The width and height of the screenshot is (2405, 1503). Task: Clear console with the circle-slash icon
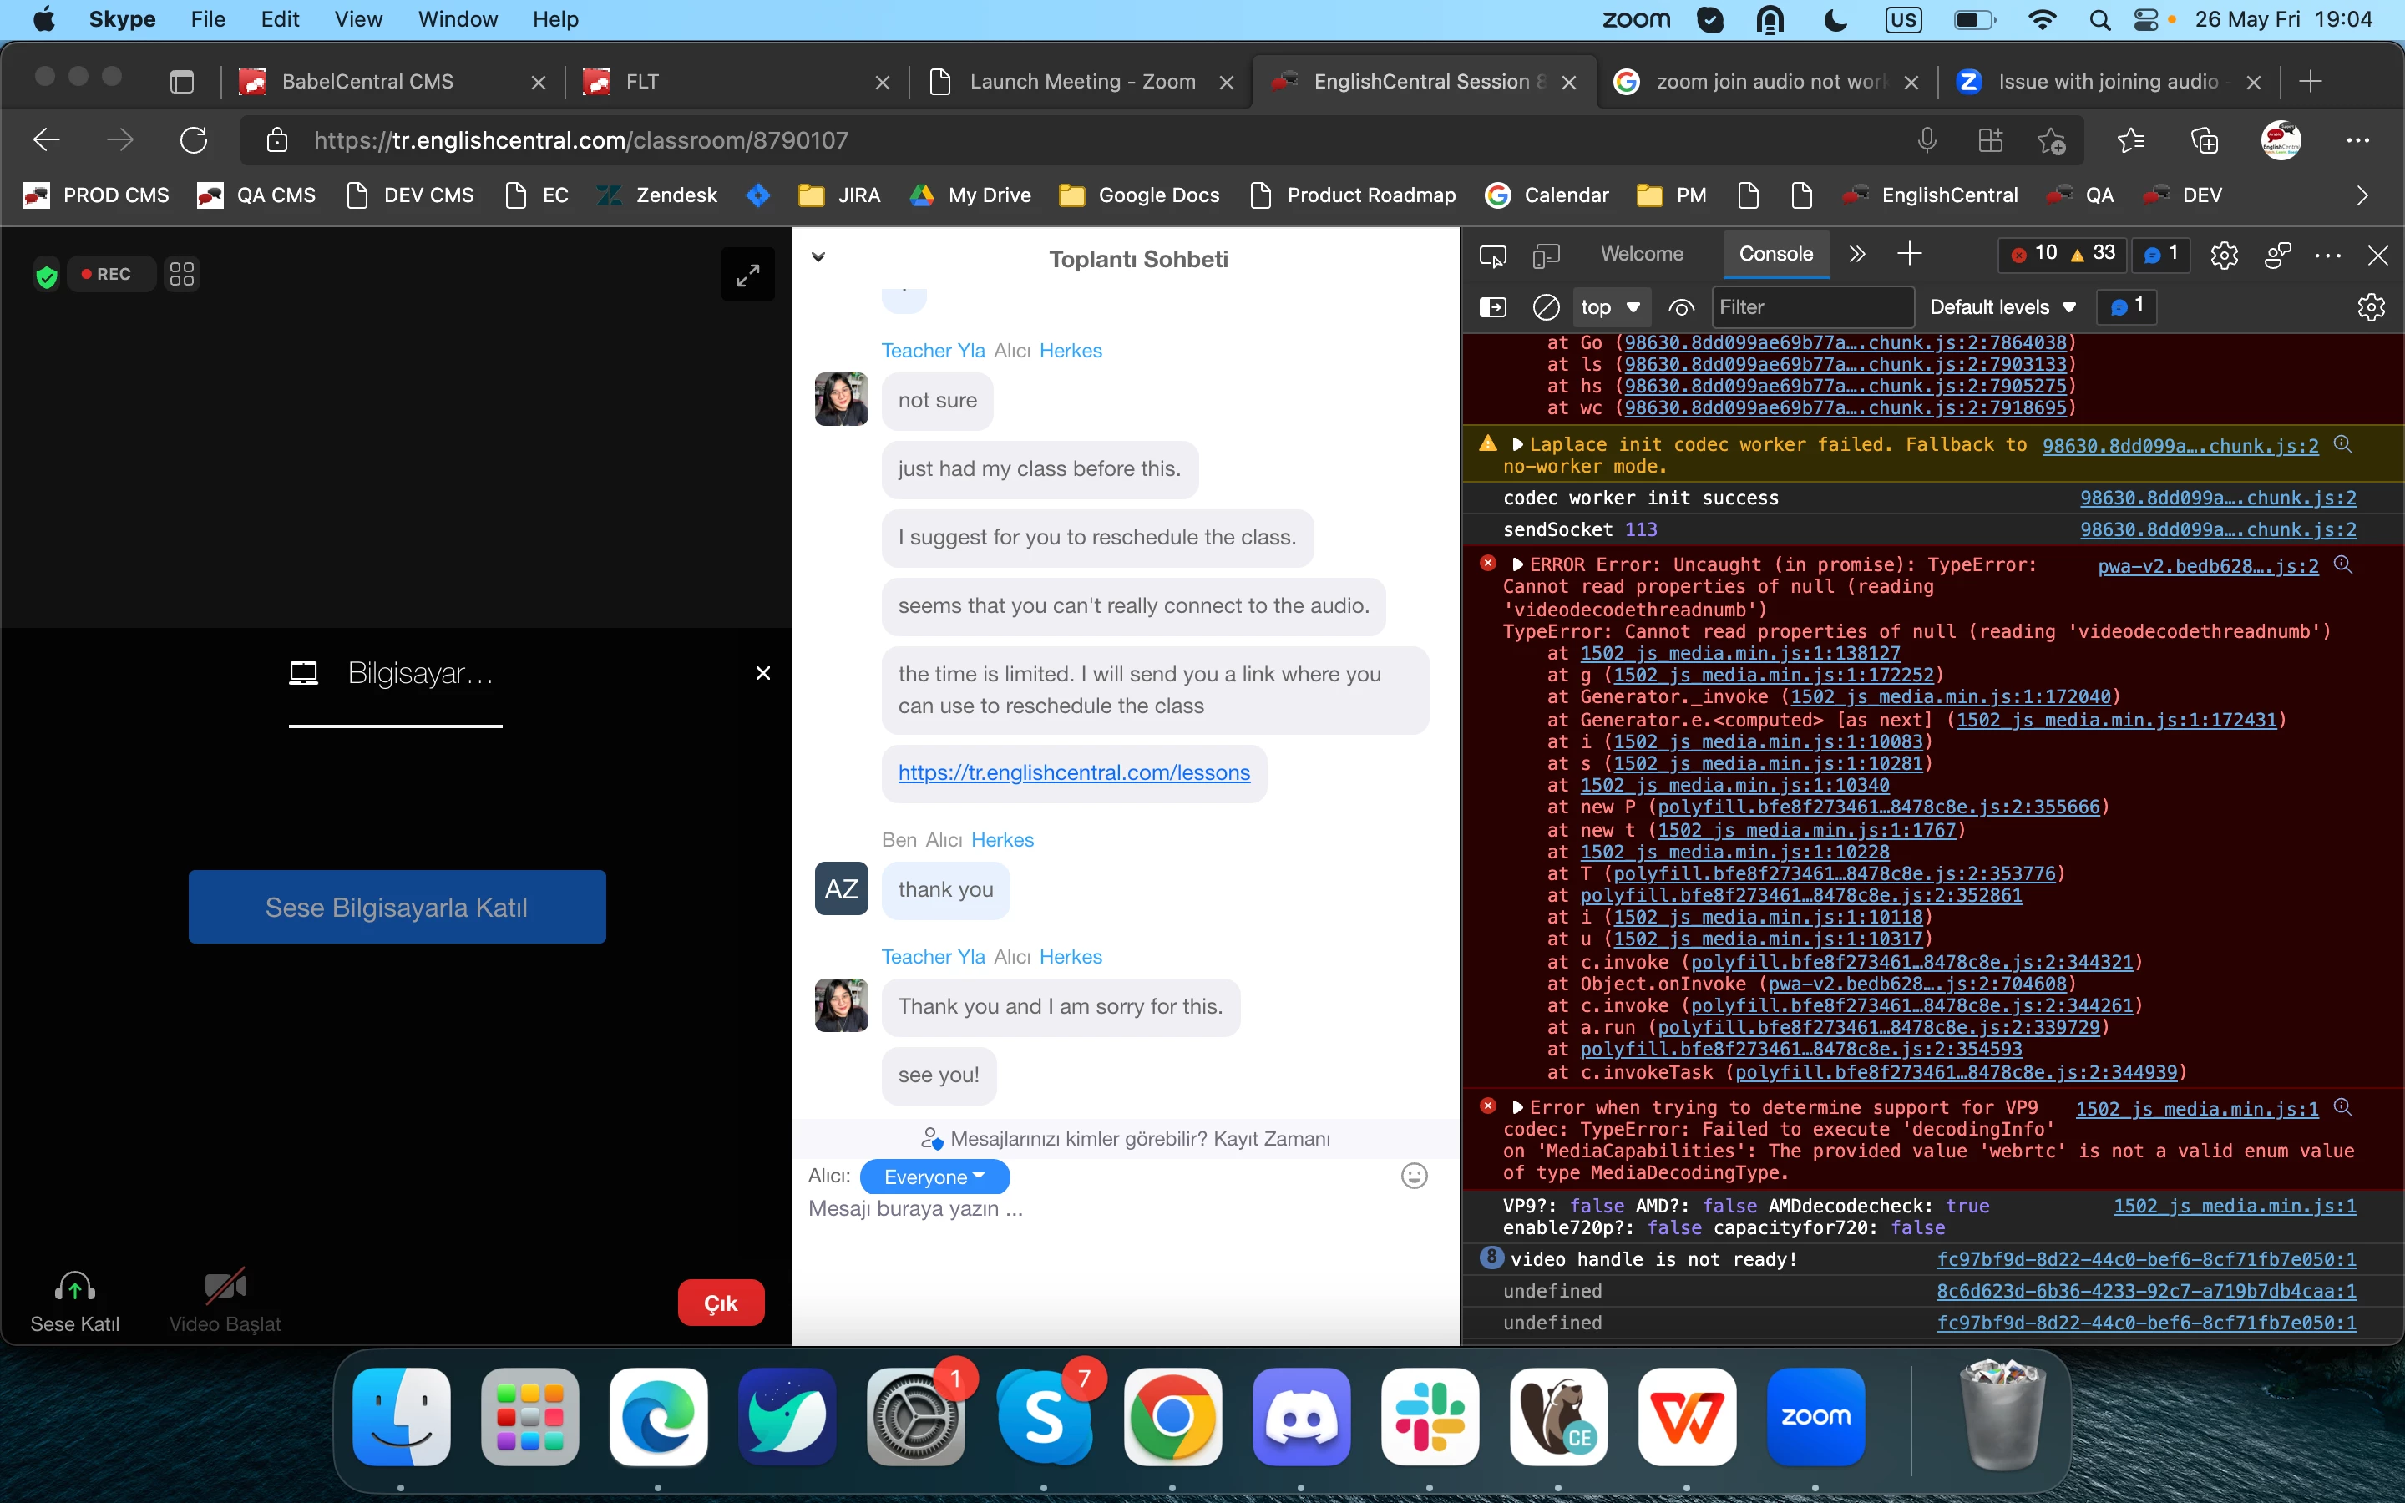click(1546, 307)
